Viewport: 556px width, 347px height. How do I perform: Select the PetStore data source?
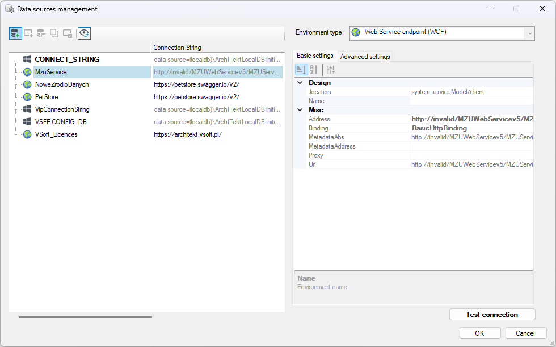[47, 97]
